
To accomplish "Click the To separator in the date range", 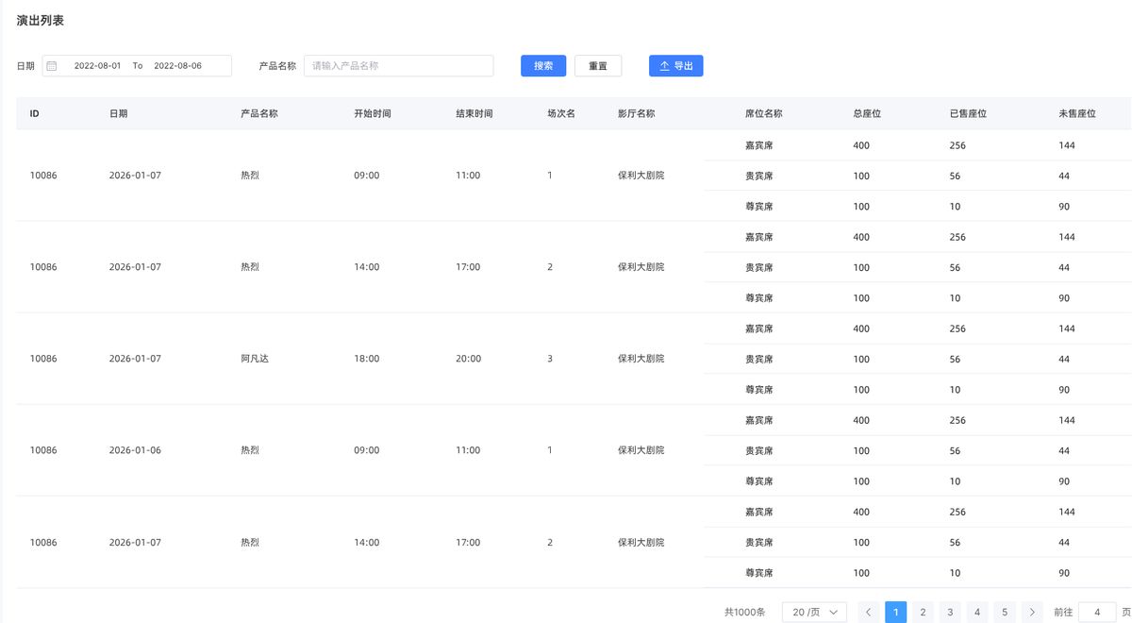I will (138, 66).
